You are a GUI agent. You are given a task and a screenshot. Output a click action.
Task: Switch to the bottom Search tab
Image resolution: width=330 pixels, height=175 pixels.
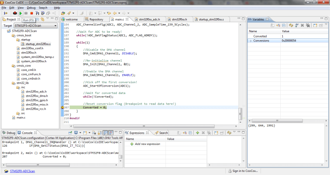pyautogui.click(x=161, y=133)
